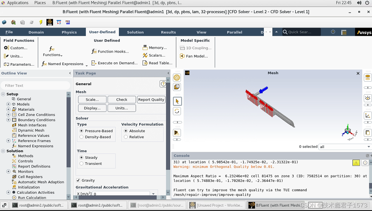Select the Density-Based solver type
The image size is (372, 211).
[x=81, y=137]
